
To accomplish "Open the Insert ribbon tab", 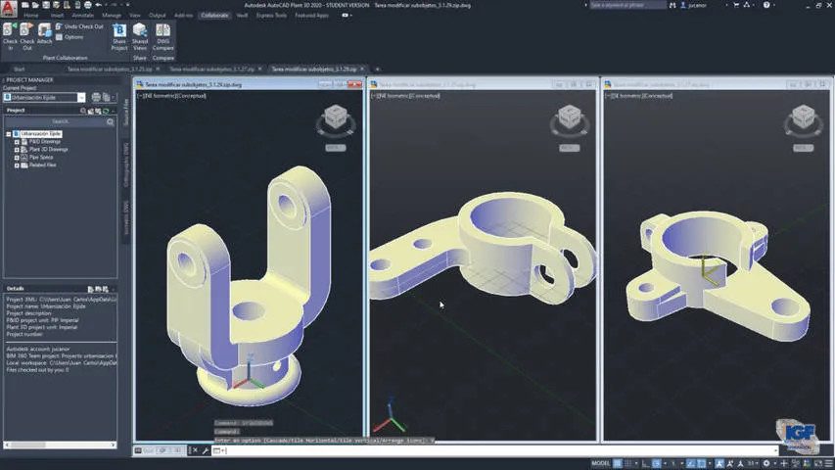I will 57,16.
